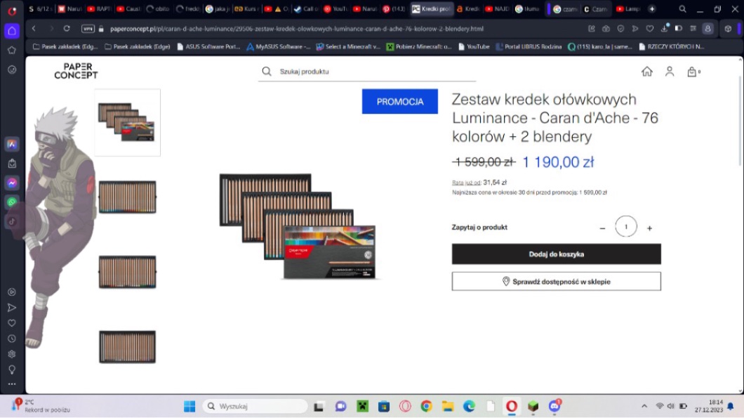Screen dimensions: 744x418
Task: Open WhatsApp in the Opera sidebar
Action: [x=12, y=202]
